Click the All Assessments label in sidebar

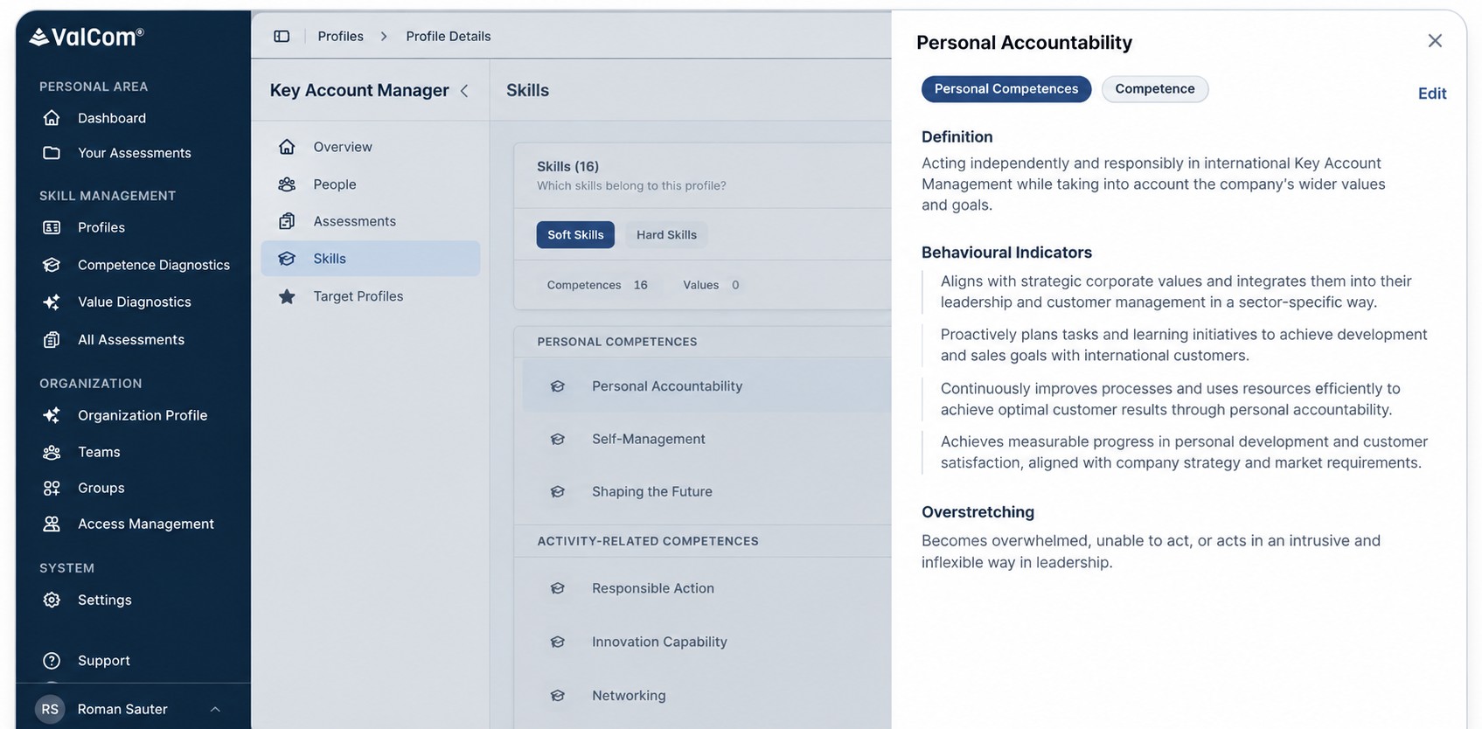click(131, 339)
